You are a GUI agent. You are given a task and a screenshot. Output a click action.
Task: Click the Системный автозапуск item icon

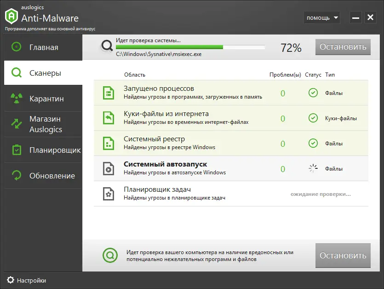(109, 168)
